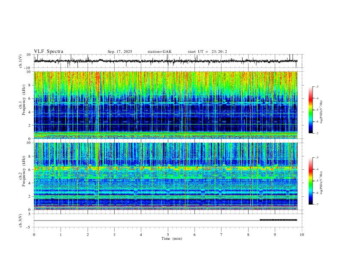The width and height of the screenshot is (340, 263).
Task: Click the time axis tick label '0'
Action: tap(34, 235)
